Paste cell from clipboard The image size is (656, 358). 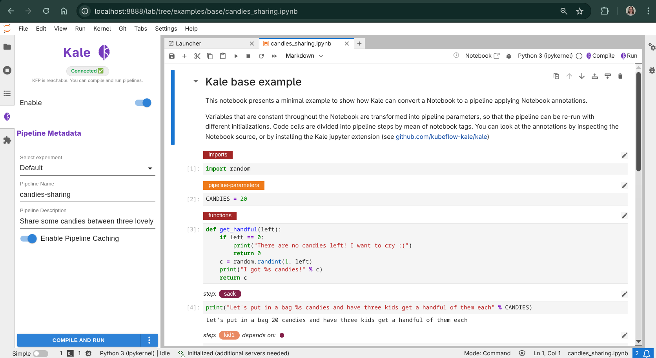223,56
